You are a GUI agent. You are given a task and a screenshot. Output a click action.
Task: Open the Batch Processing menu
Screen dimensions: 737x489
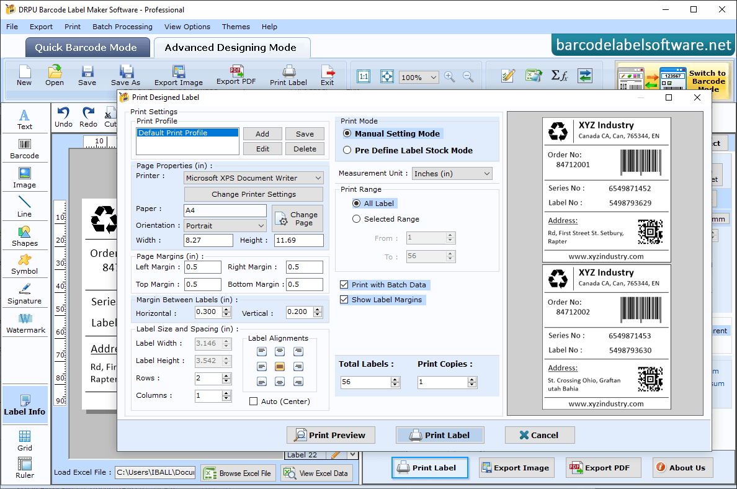122,27
